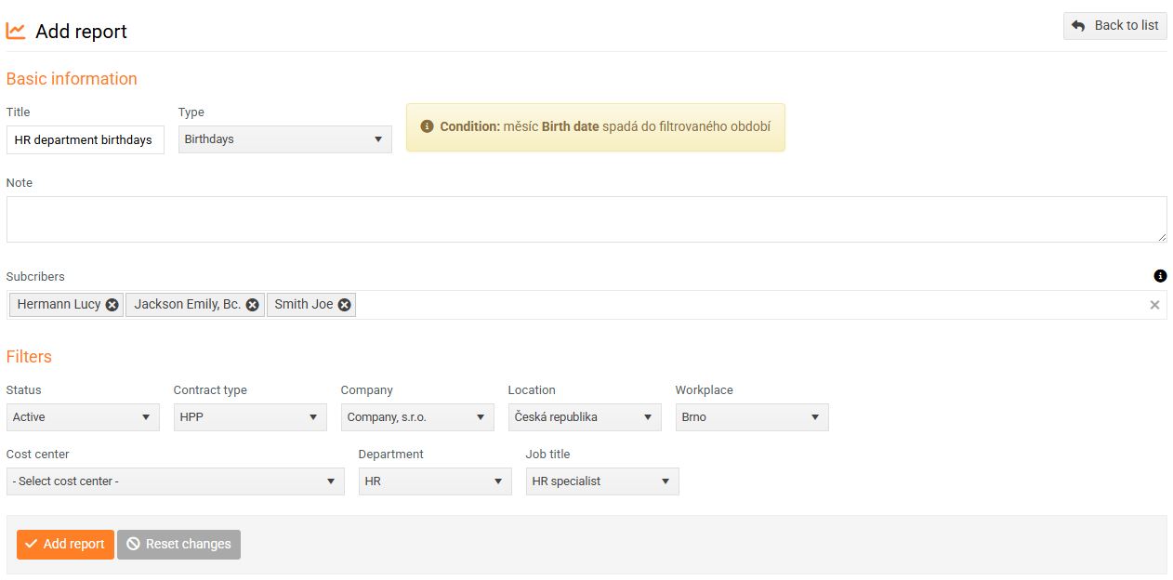The height and width of the screenshot is (580, 1173).
Task: Open the Contract type dropdown
Action: pos(250,417)
